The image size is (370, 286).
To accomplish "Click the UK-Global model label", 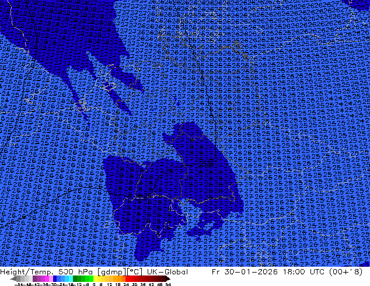I will click(x=167, y=272).
